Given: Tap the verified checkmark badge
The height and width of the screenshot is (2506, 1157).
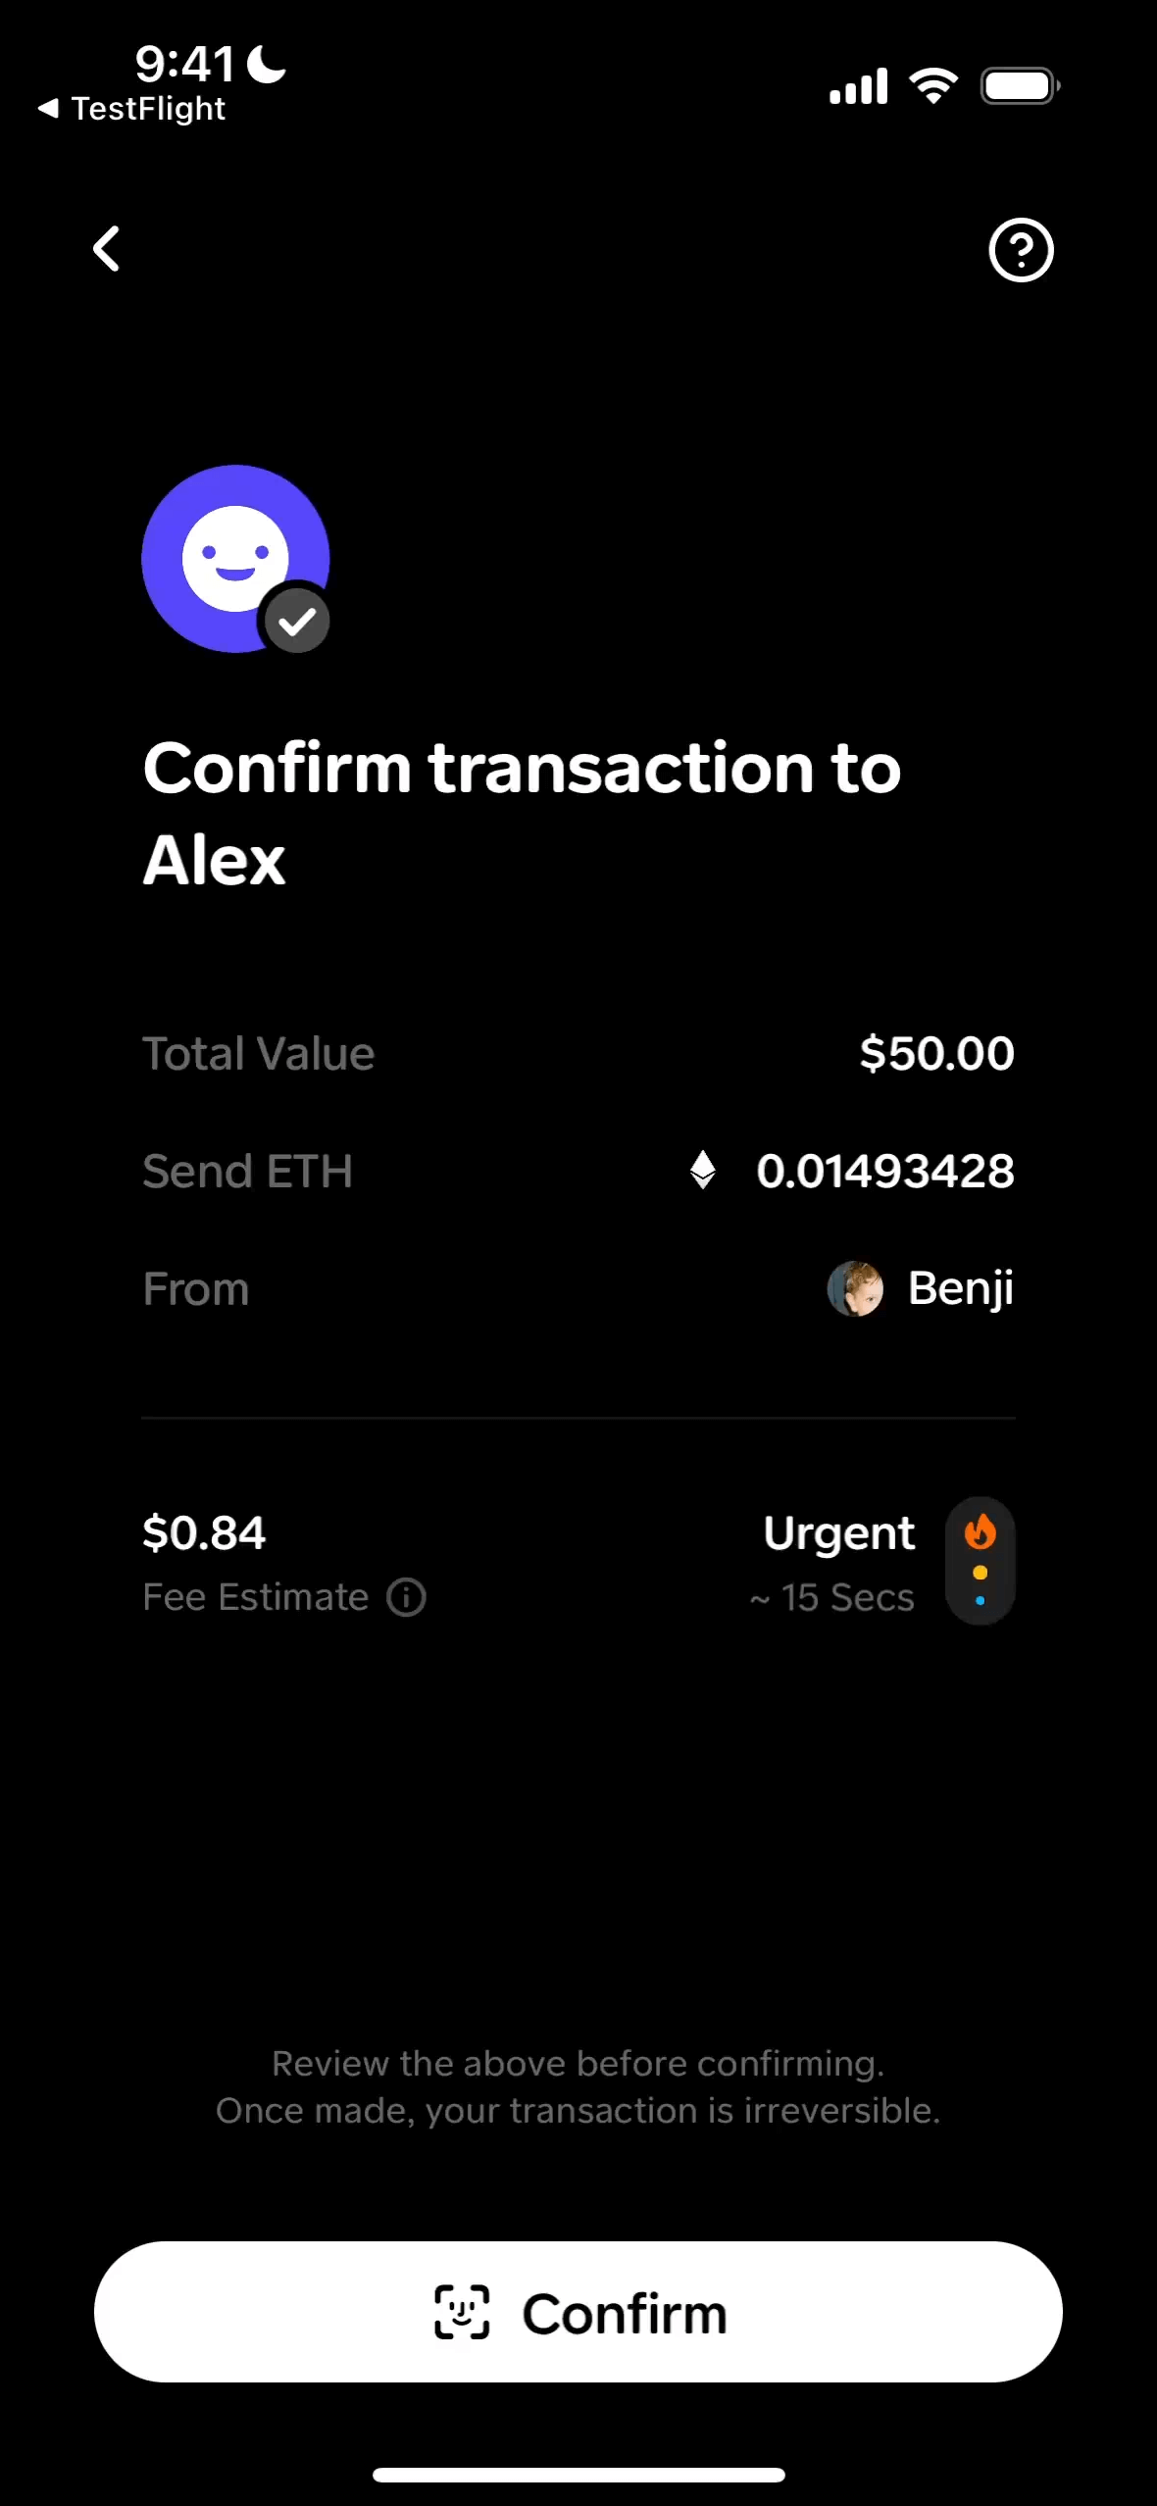Looking at the screenshot, I should [x=297, y=621].
